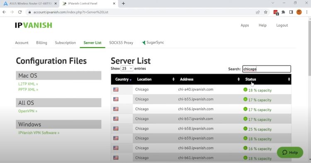311x163 pixels.
Task: Bookmark this page with the star icon
Action: (265, 12)
